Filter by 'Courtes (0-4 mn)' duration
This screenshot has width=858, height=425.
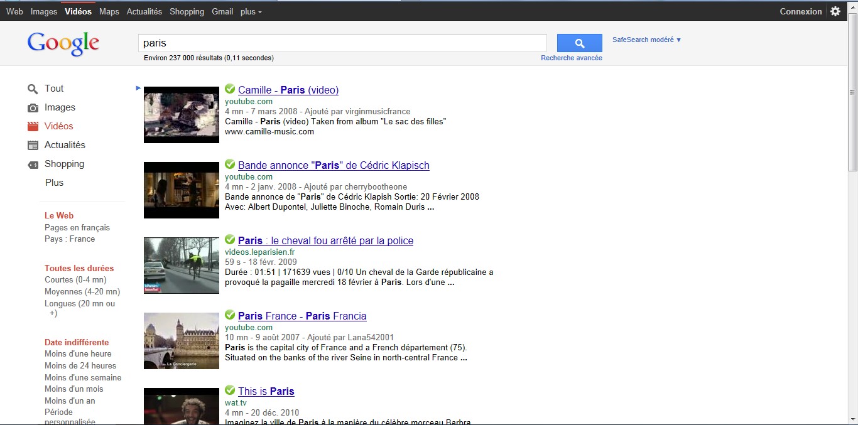pyautogui.click(x=75, y=279)
